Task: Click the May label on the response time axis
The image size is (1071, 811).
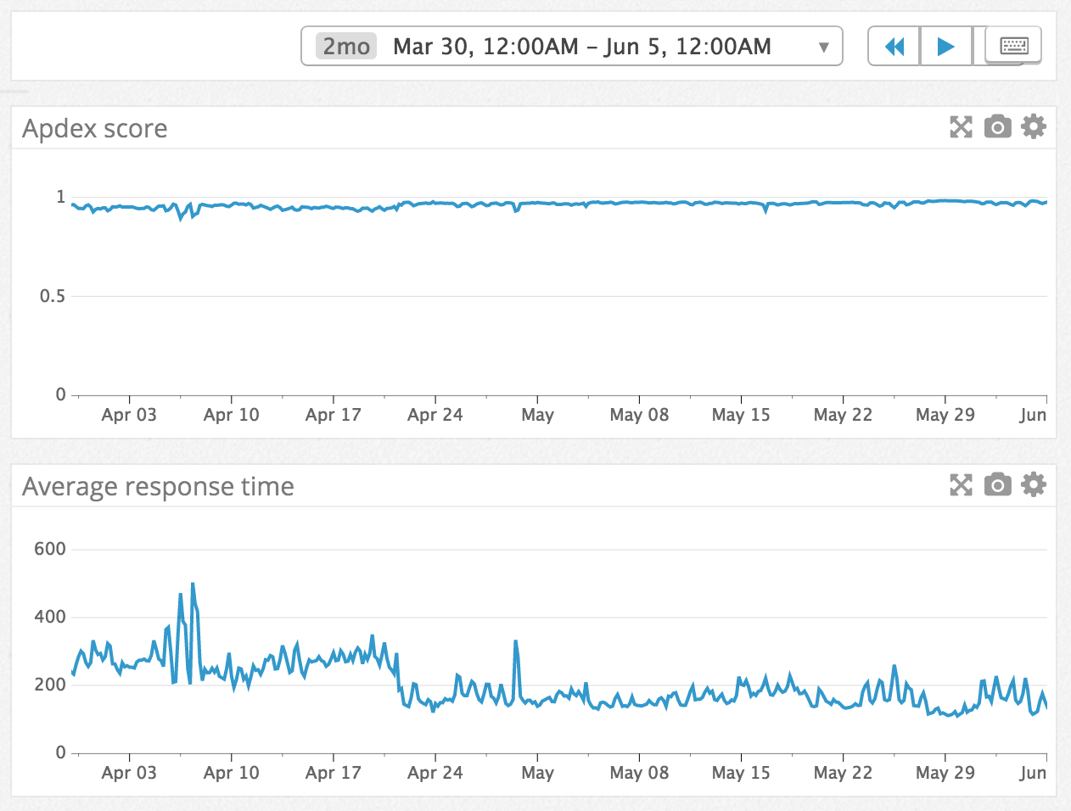Action: pyautogui.click(x=537, y=772)
